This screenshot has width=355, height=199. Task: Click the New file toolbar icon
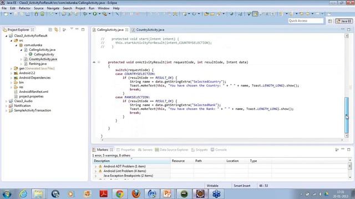coord(6,14)
